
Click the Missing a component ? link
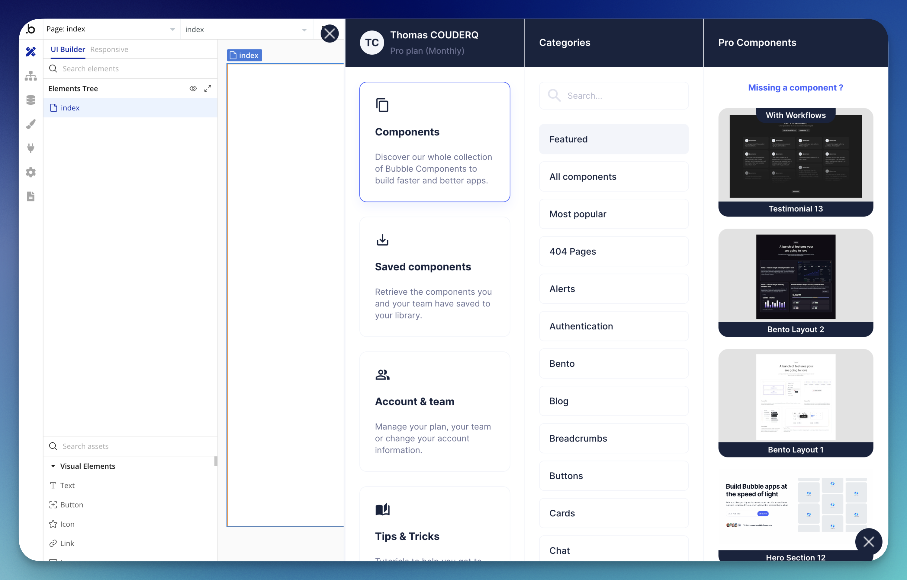pos(795,87)
